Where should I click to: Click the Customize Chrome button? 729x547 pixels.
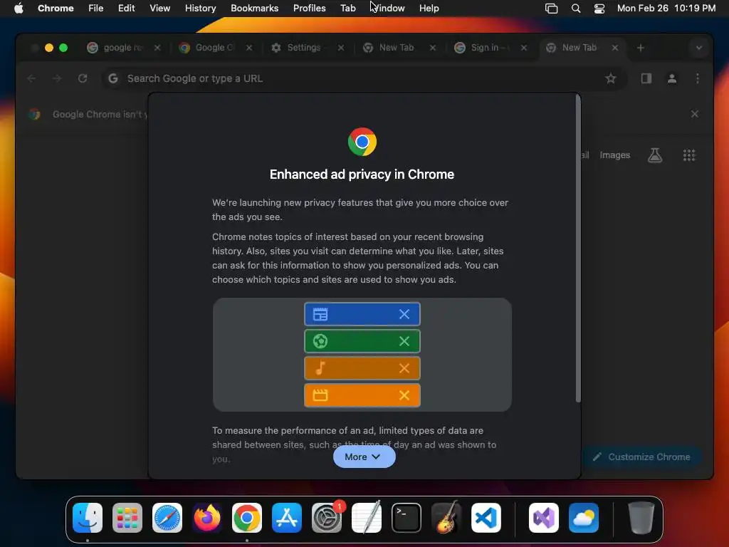pyautogui.click(x=641, y=457)
